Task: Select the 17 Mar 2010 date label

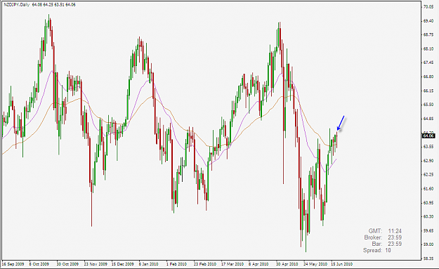Action: (232, 264)
